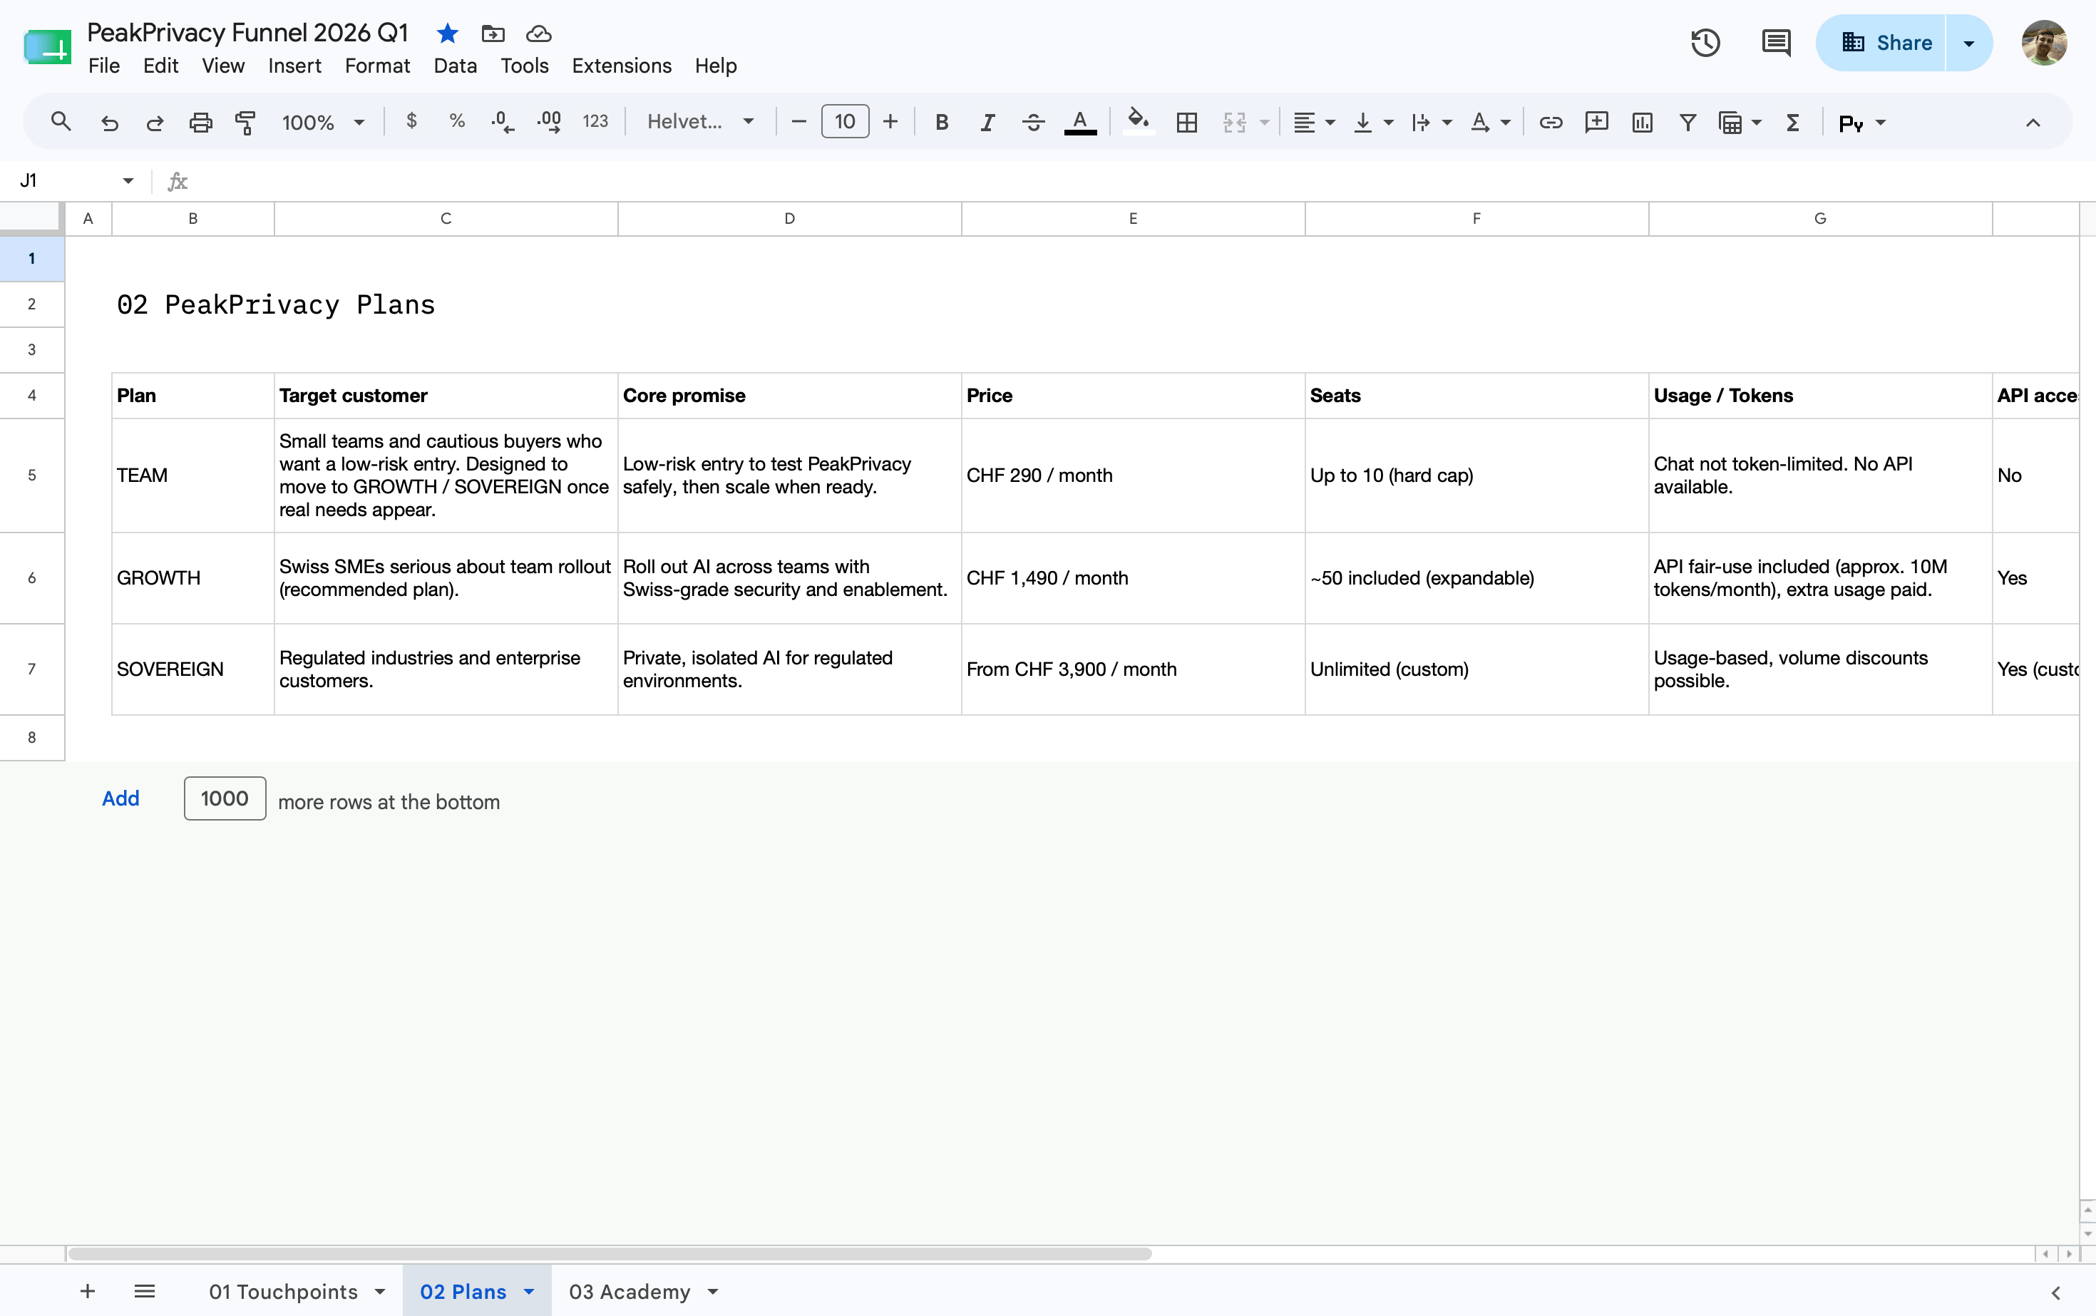
Task: Open the functions sigma icon
Action: point(1792,122)
